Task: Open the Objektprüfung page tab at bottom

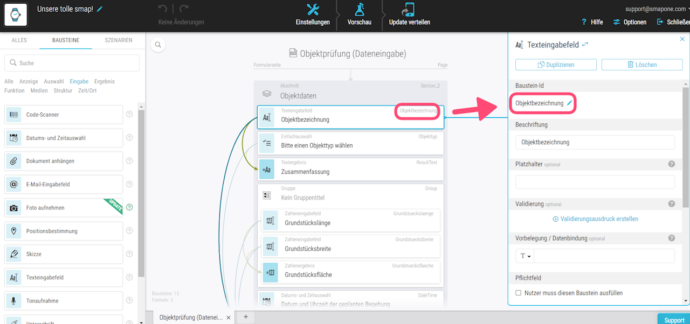Action: pyautogui.click(x=190, y=318)
